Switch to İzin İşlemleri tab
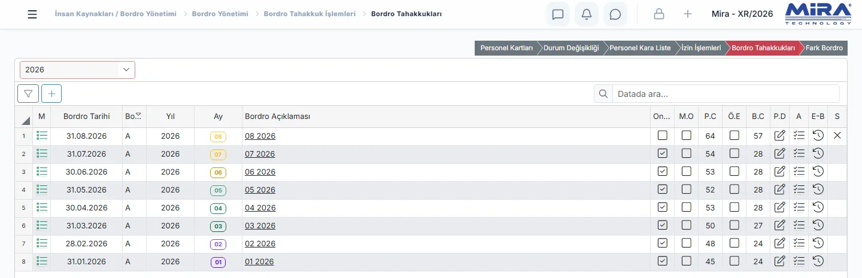 coord(701,48)
